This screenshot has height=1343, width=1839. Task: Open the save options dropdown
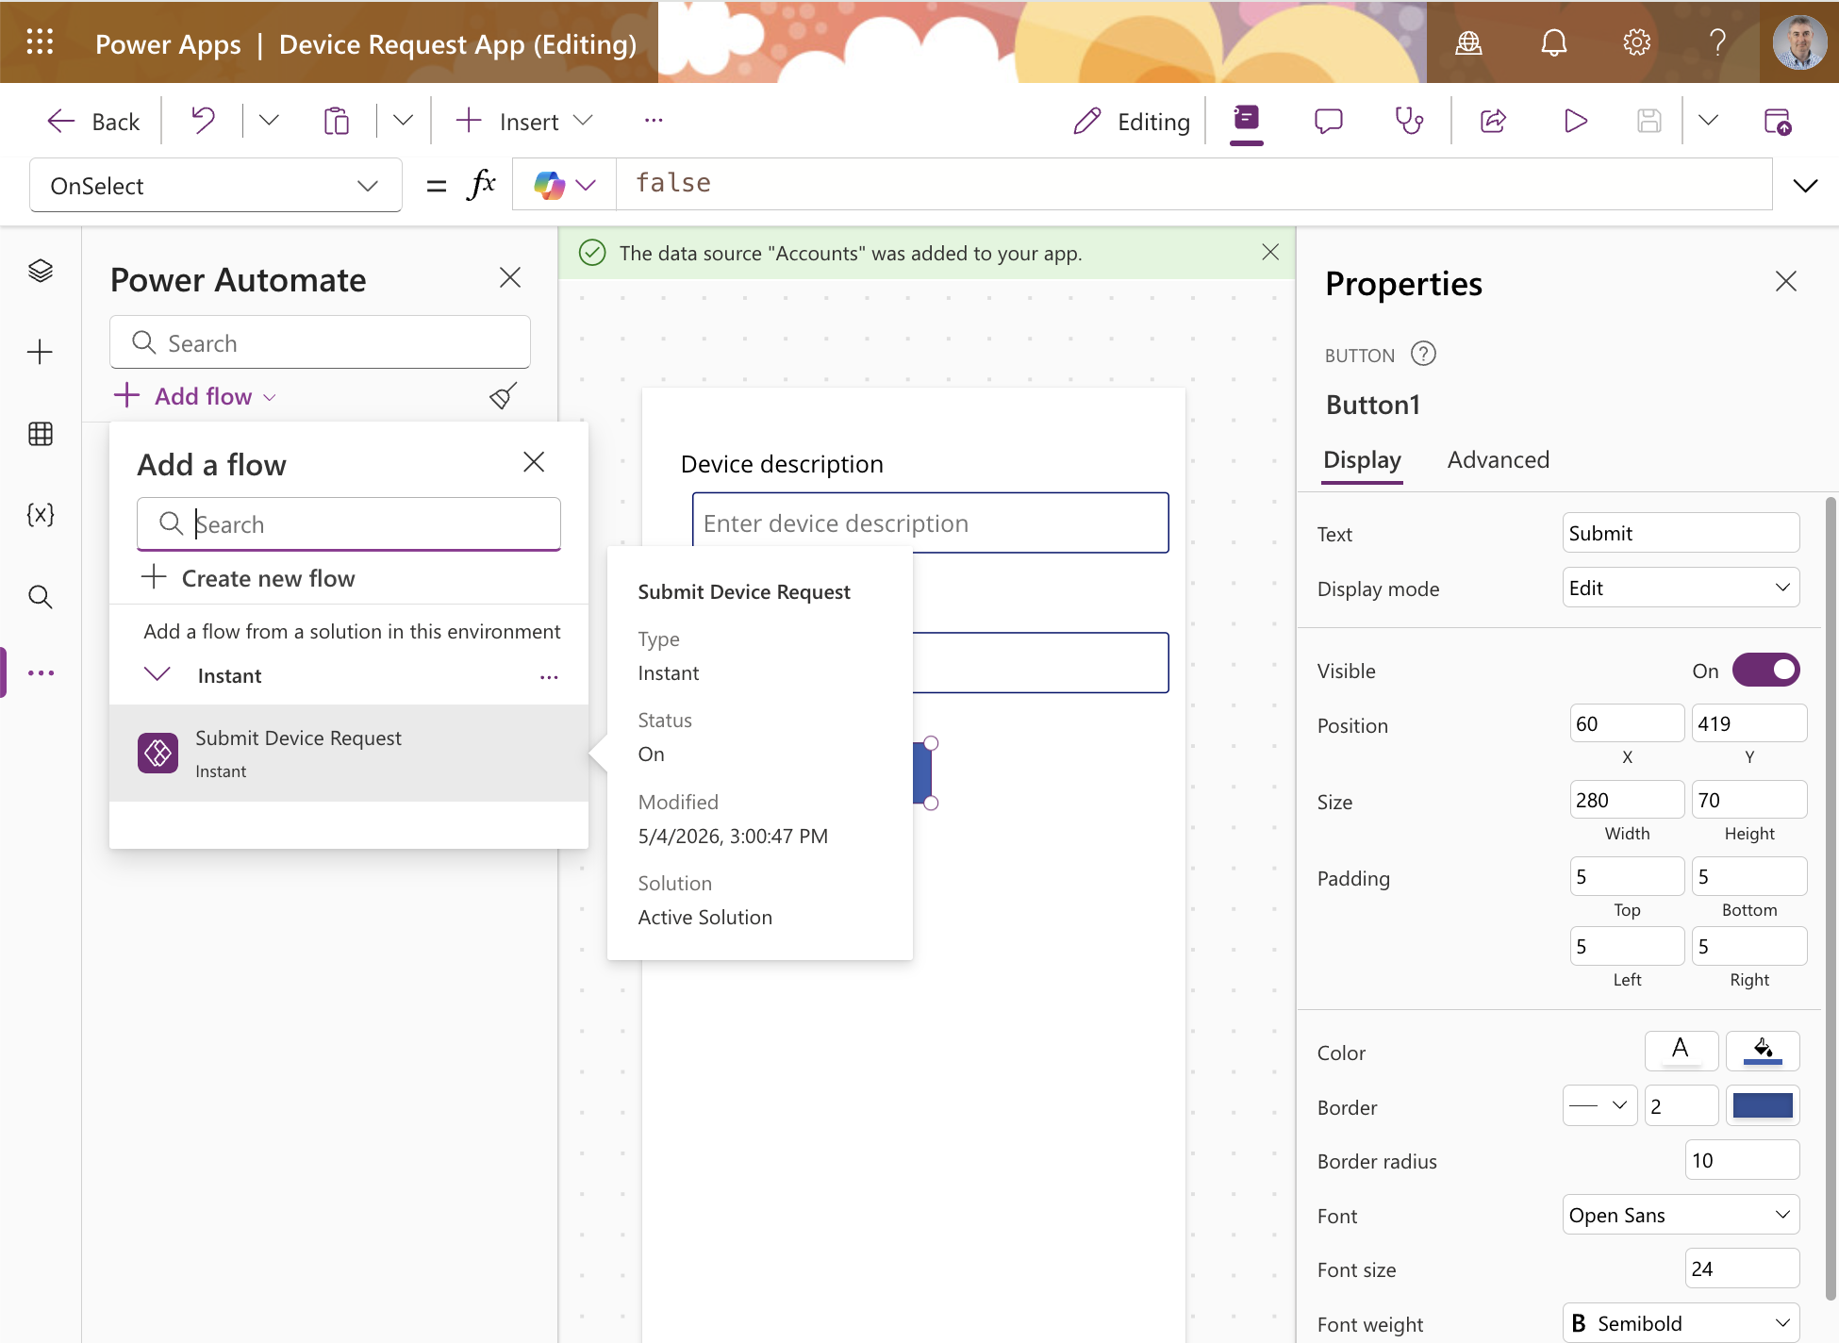coord(1708,121)
